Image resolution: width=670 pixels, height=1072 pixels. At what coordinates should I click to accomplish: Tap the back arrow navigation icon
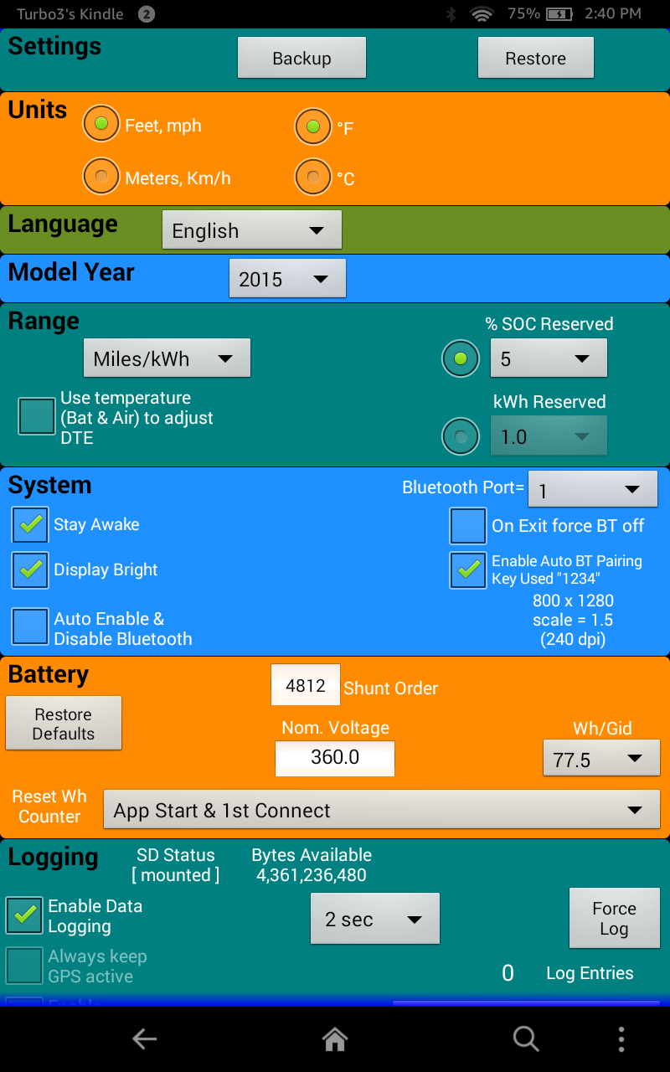pos(144,1039)
